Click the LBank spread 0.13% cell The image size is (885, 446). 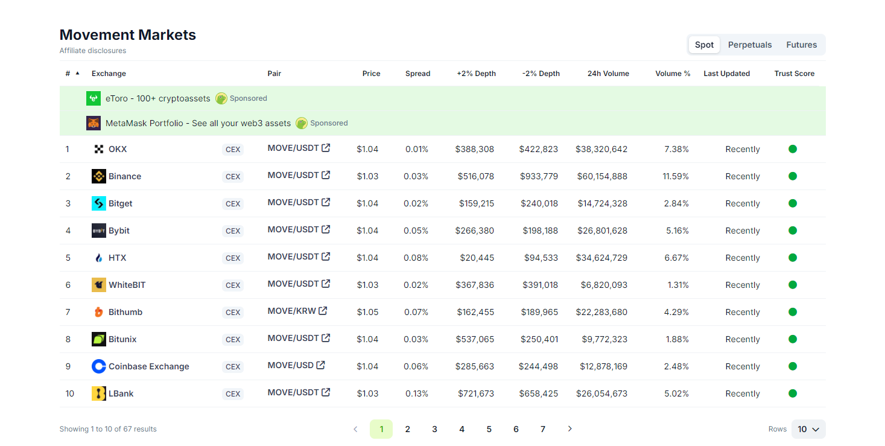(x=417, y=393)
